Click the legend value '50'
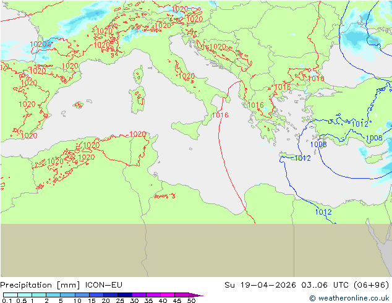This screenshot has width=392, height=303. (x=192, y=301)
